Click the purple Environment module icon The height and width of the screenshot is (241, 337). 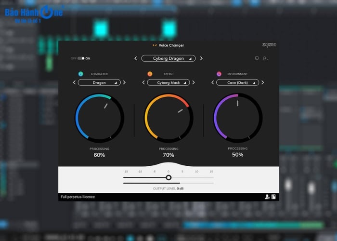[219, 74]
